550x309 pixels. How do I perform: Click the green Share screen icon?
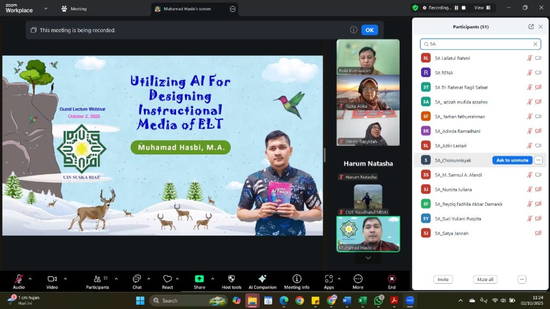pos(199,279)
